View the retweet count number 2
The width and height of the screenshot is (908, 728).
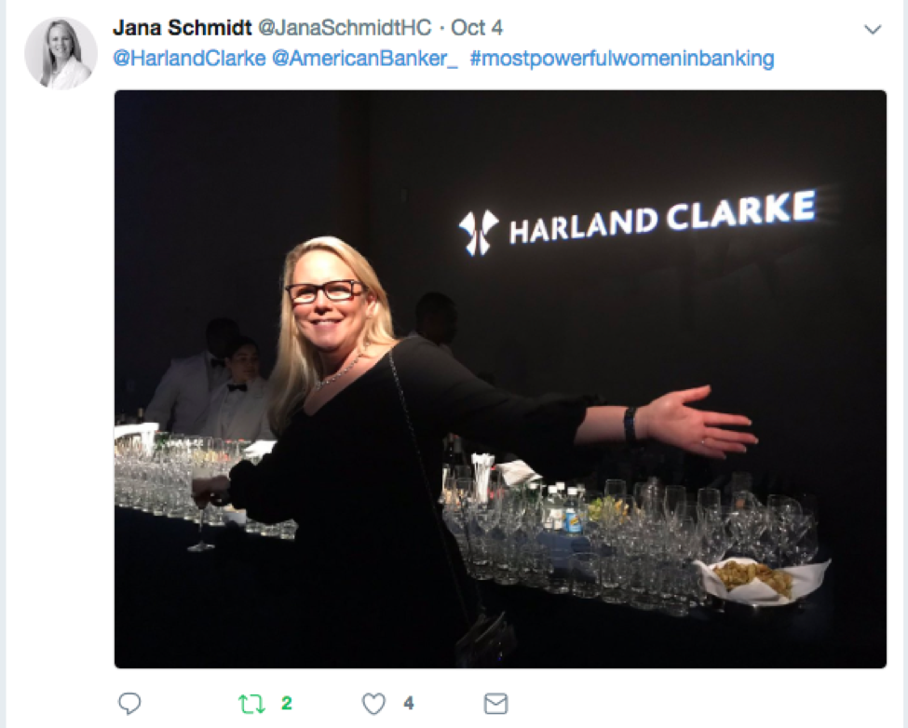pyautogui.click(x=287, y=703)
